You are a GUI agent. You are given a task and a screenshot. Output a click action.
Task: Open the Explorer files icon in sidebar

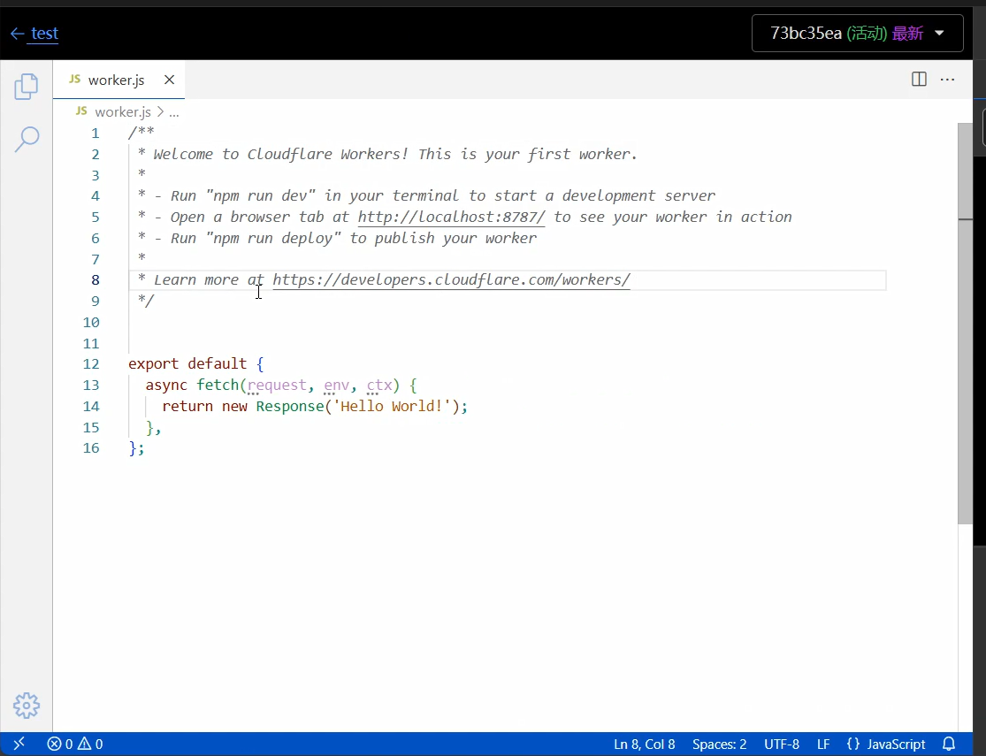[27, 87]
